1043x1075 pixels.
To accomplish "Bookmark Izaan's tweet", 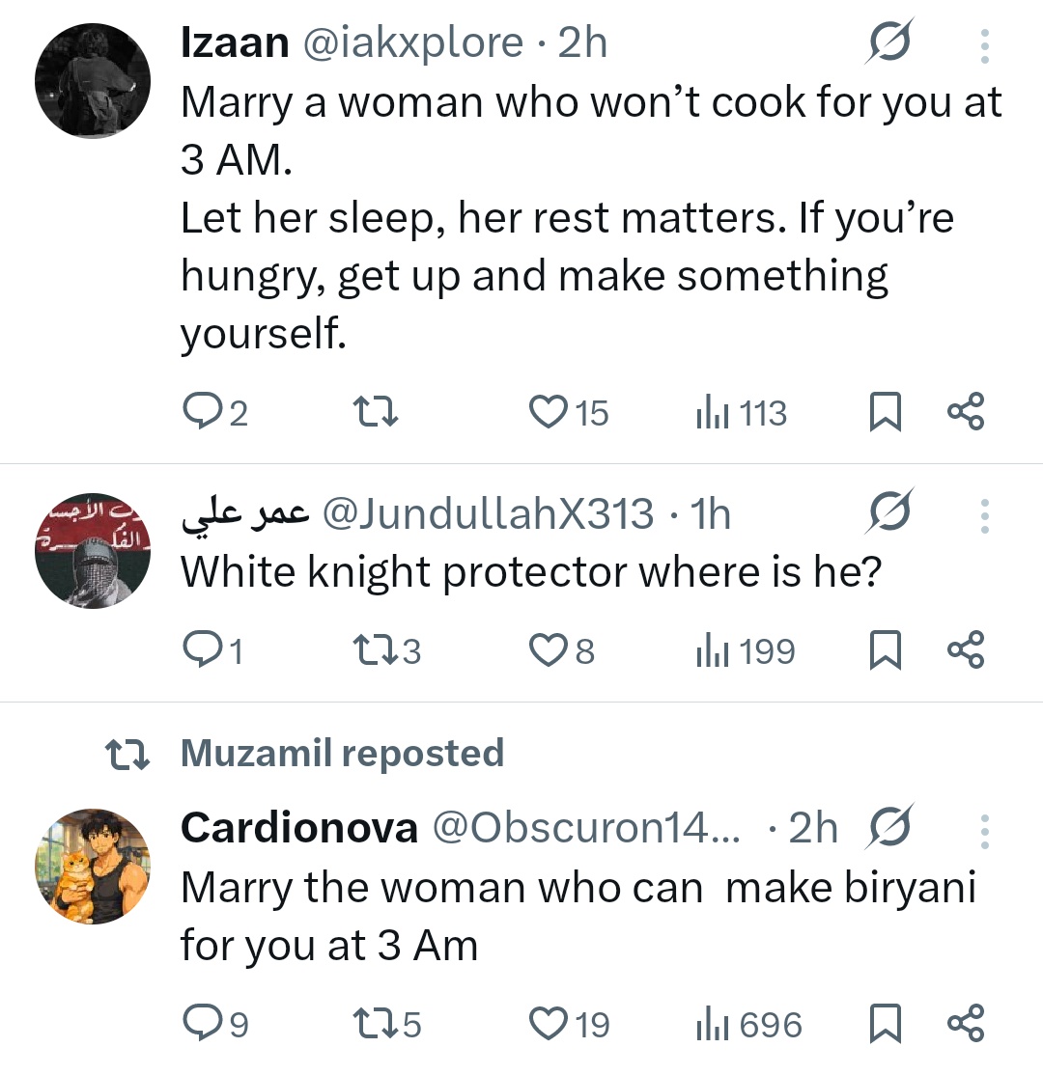I will point(886,413).
